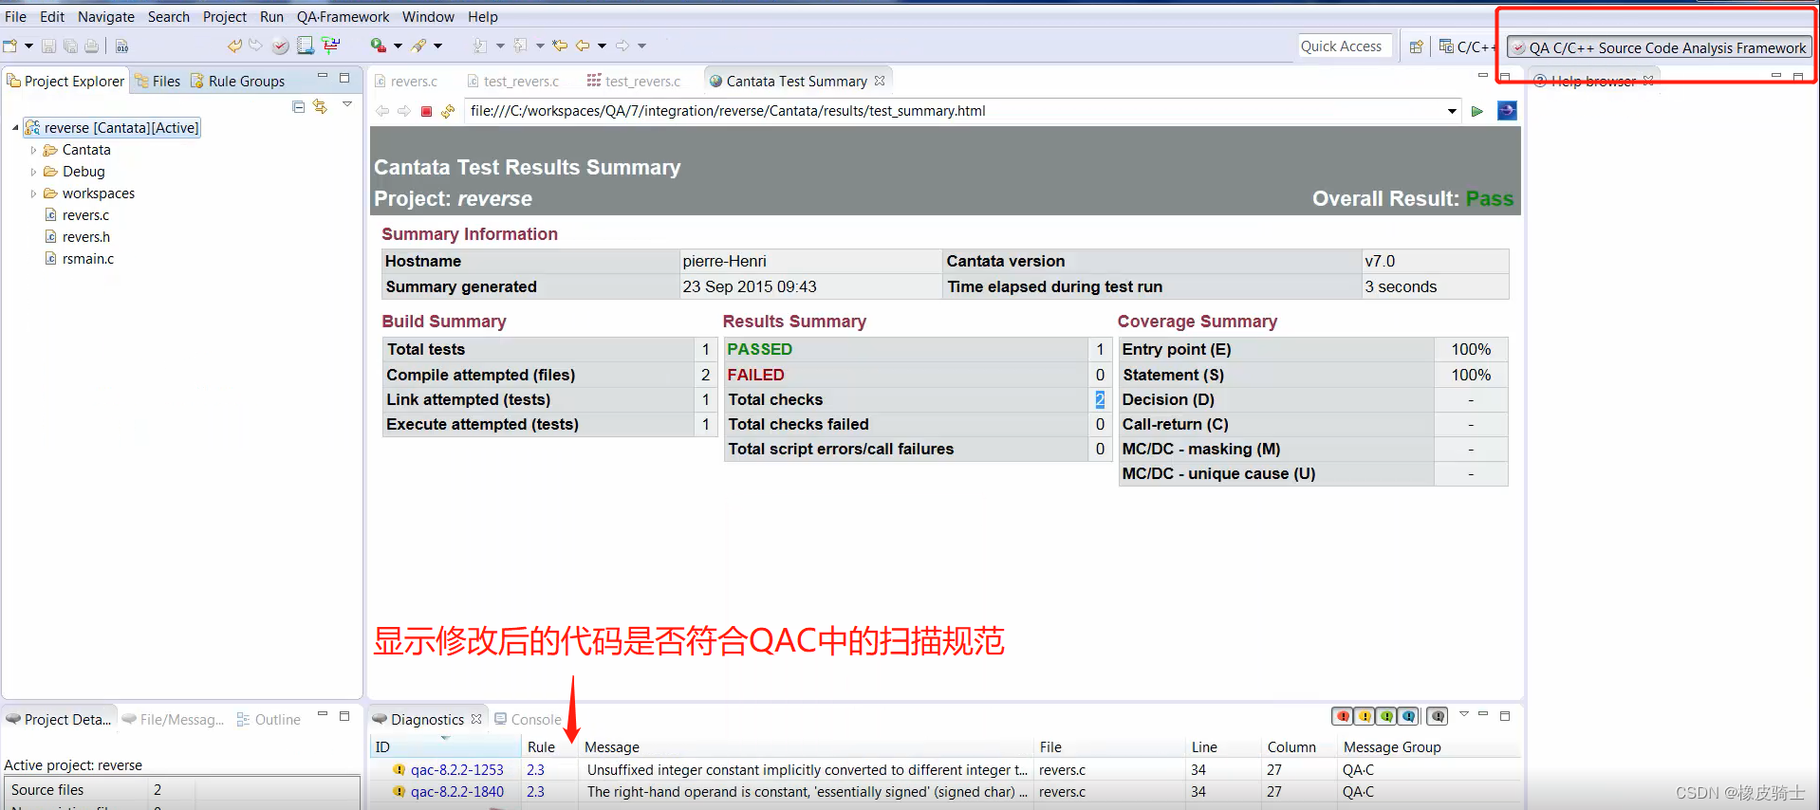The width and height of the screenshot is (1820, 810).
Task: Click the Save toolbar icon
Action: [48, 46]
